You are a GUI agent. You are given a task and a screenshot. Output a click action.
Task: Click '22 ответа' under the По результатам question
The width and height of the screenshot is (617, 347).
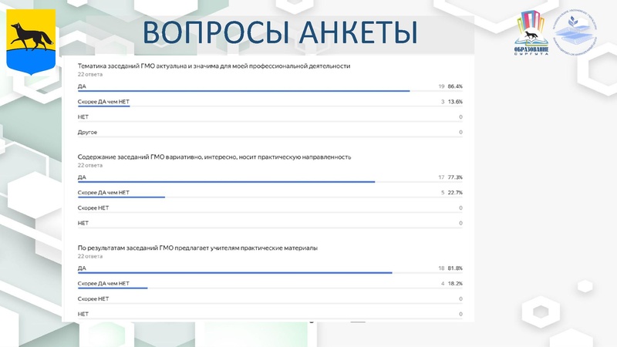[x=89, y=256]
